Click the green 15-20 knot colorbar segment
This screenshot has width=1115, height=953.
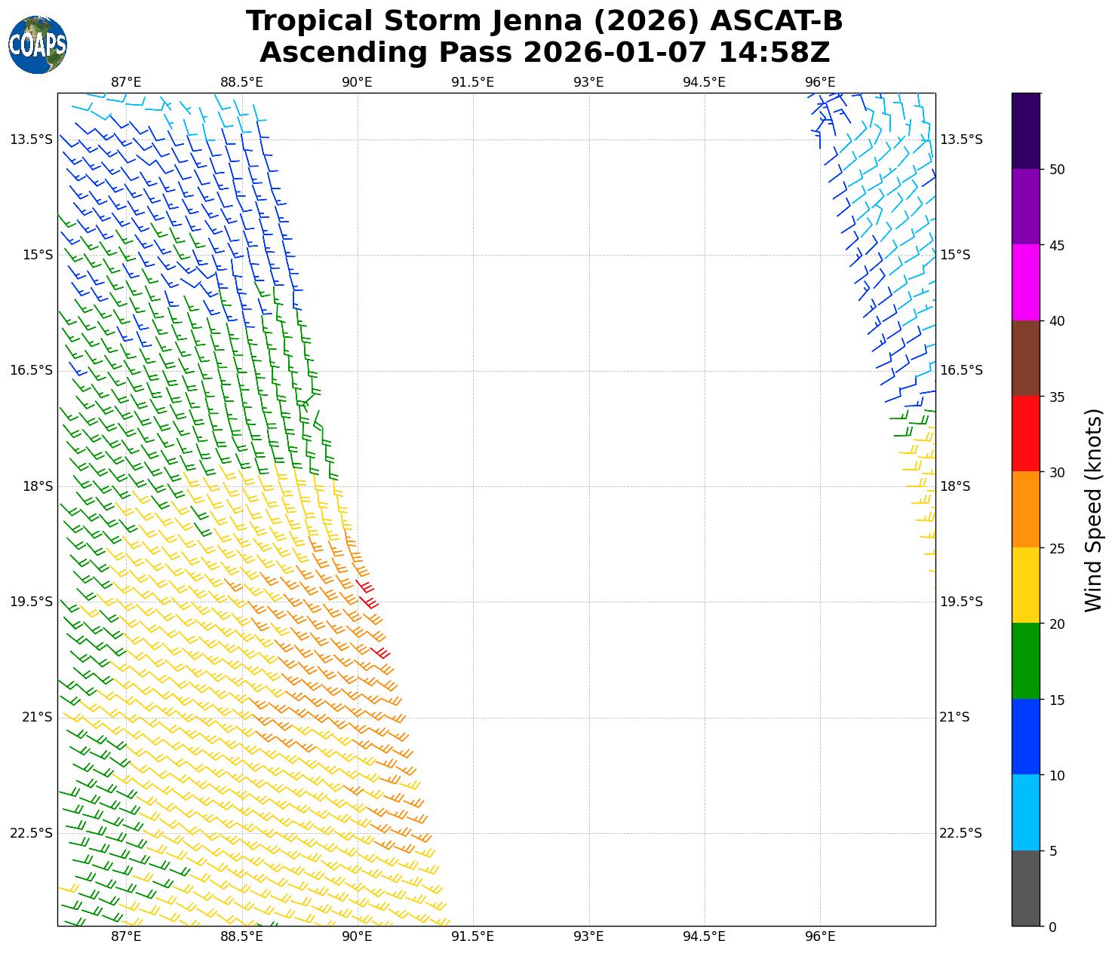pyautogui.click(x=1025, y=660)
